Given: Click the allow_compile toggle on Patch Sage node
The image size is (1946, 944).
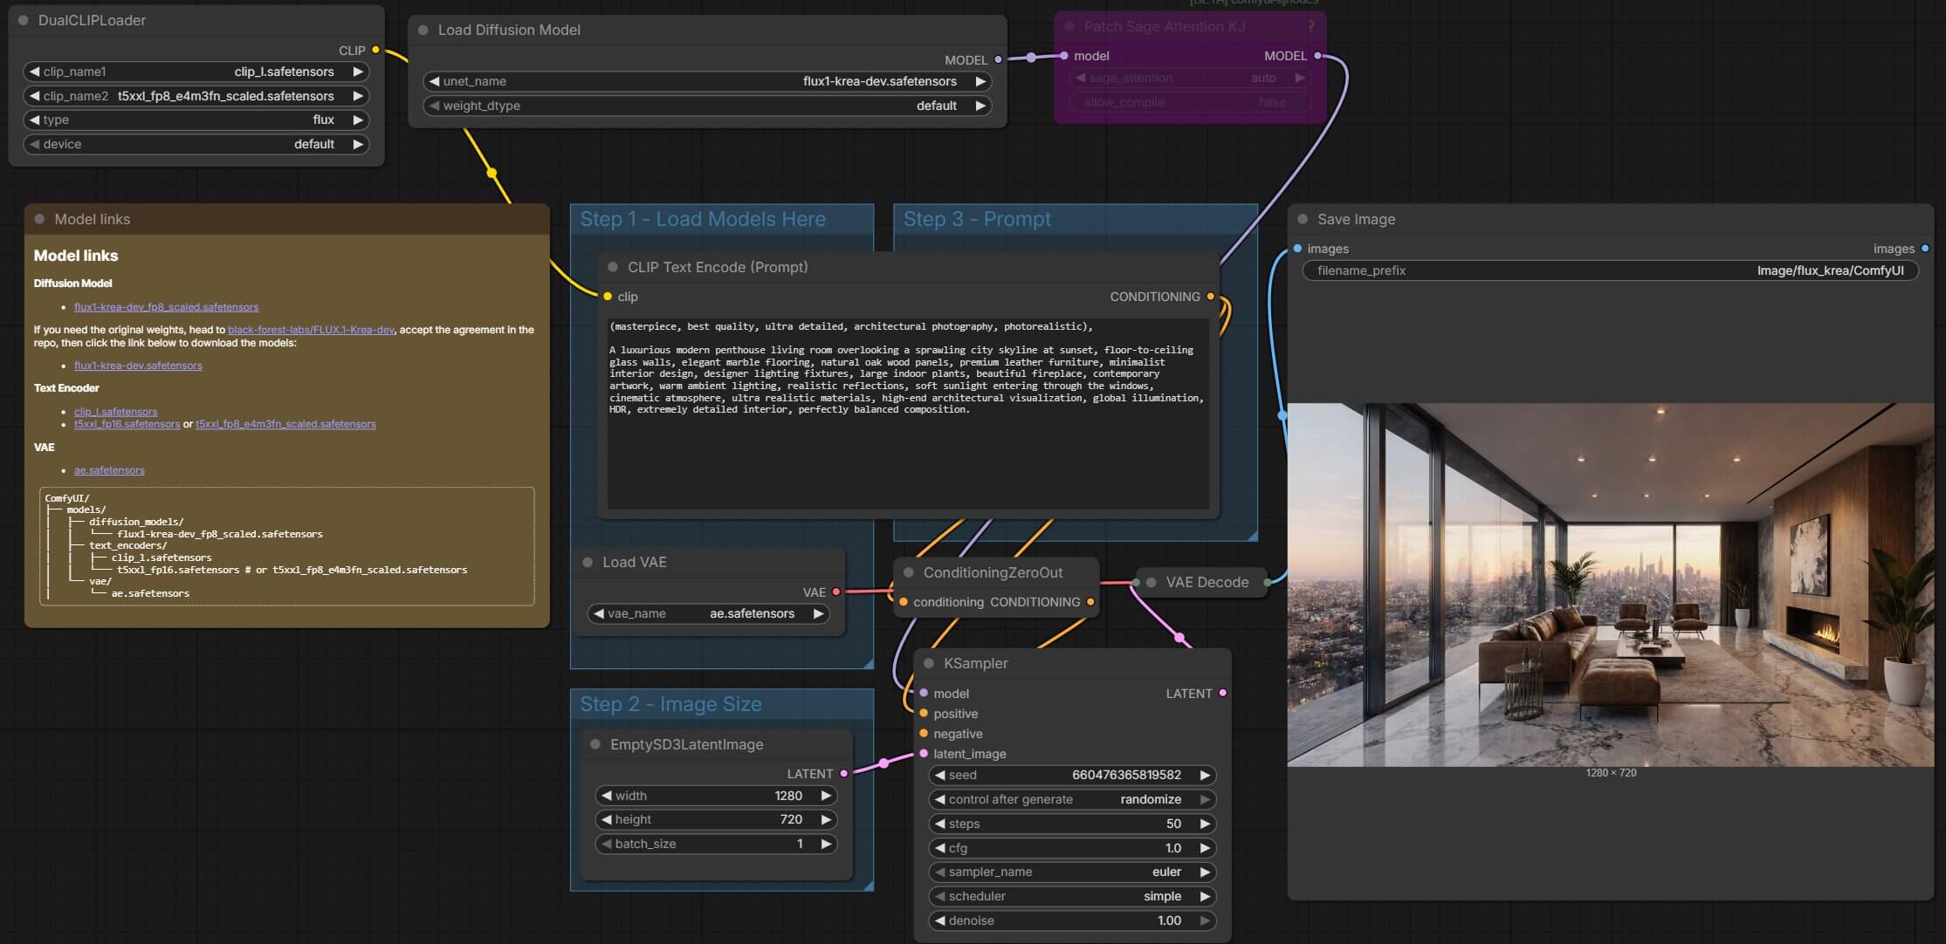Looking at the screenshot, I should pyautogui.click(x=1190, y=102).
